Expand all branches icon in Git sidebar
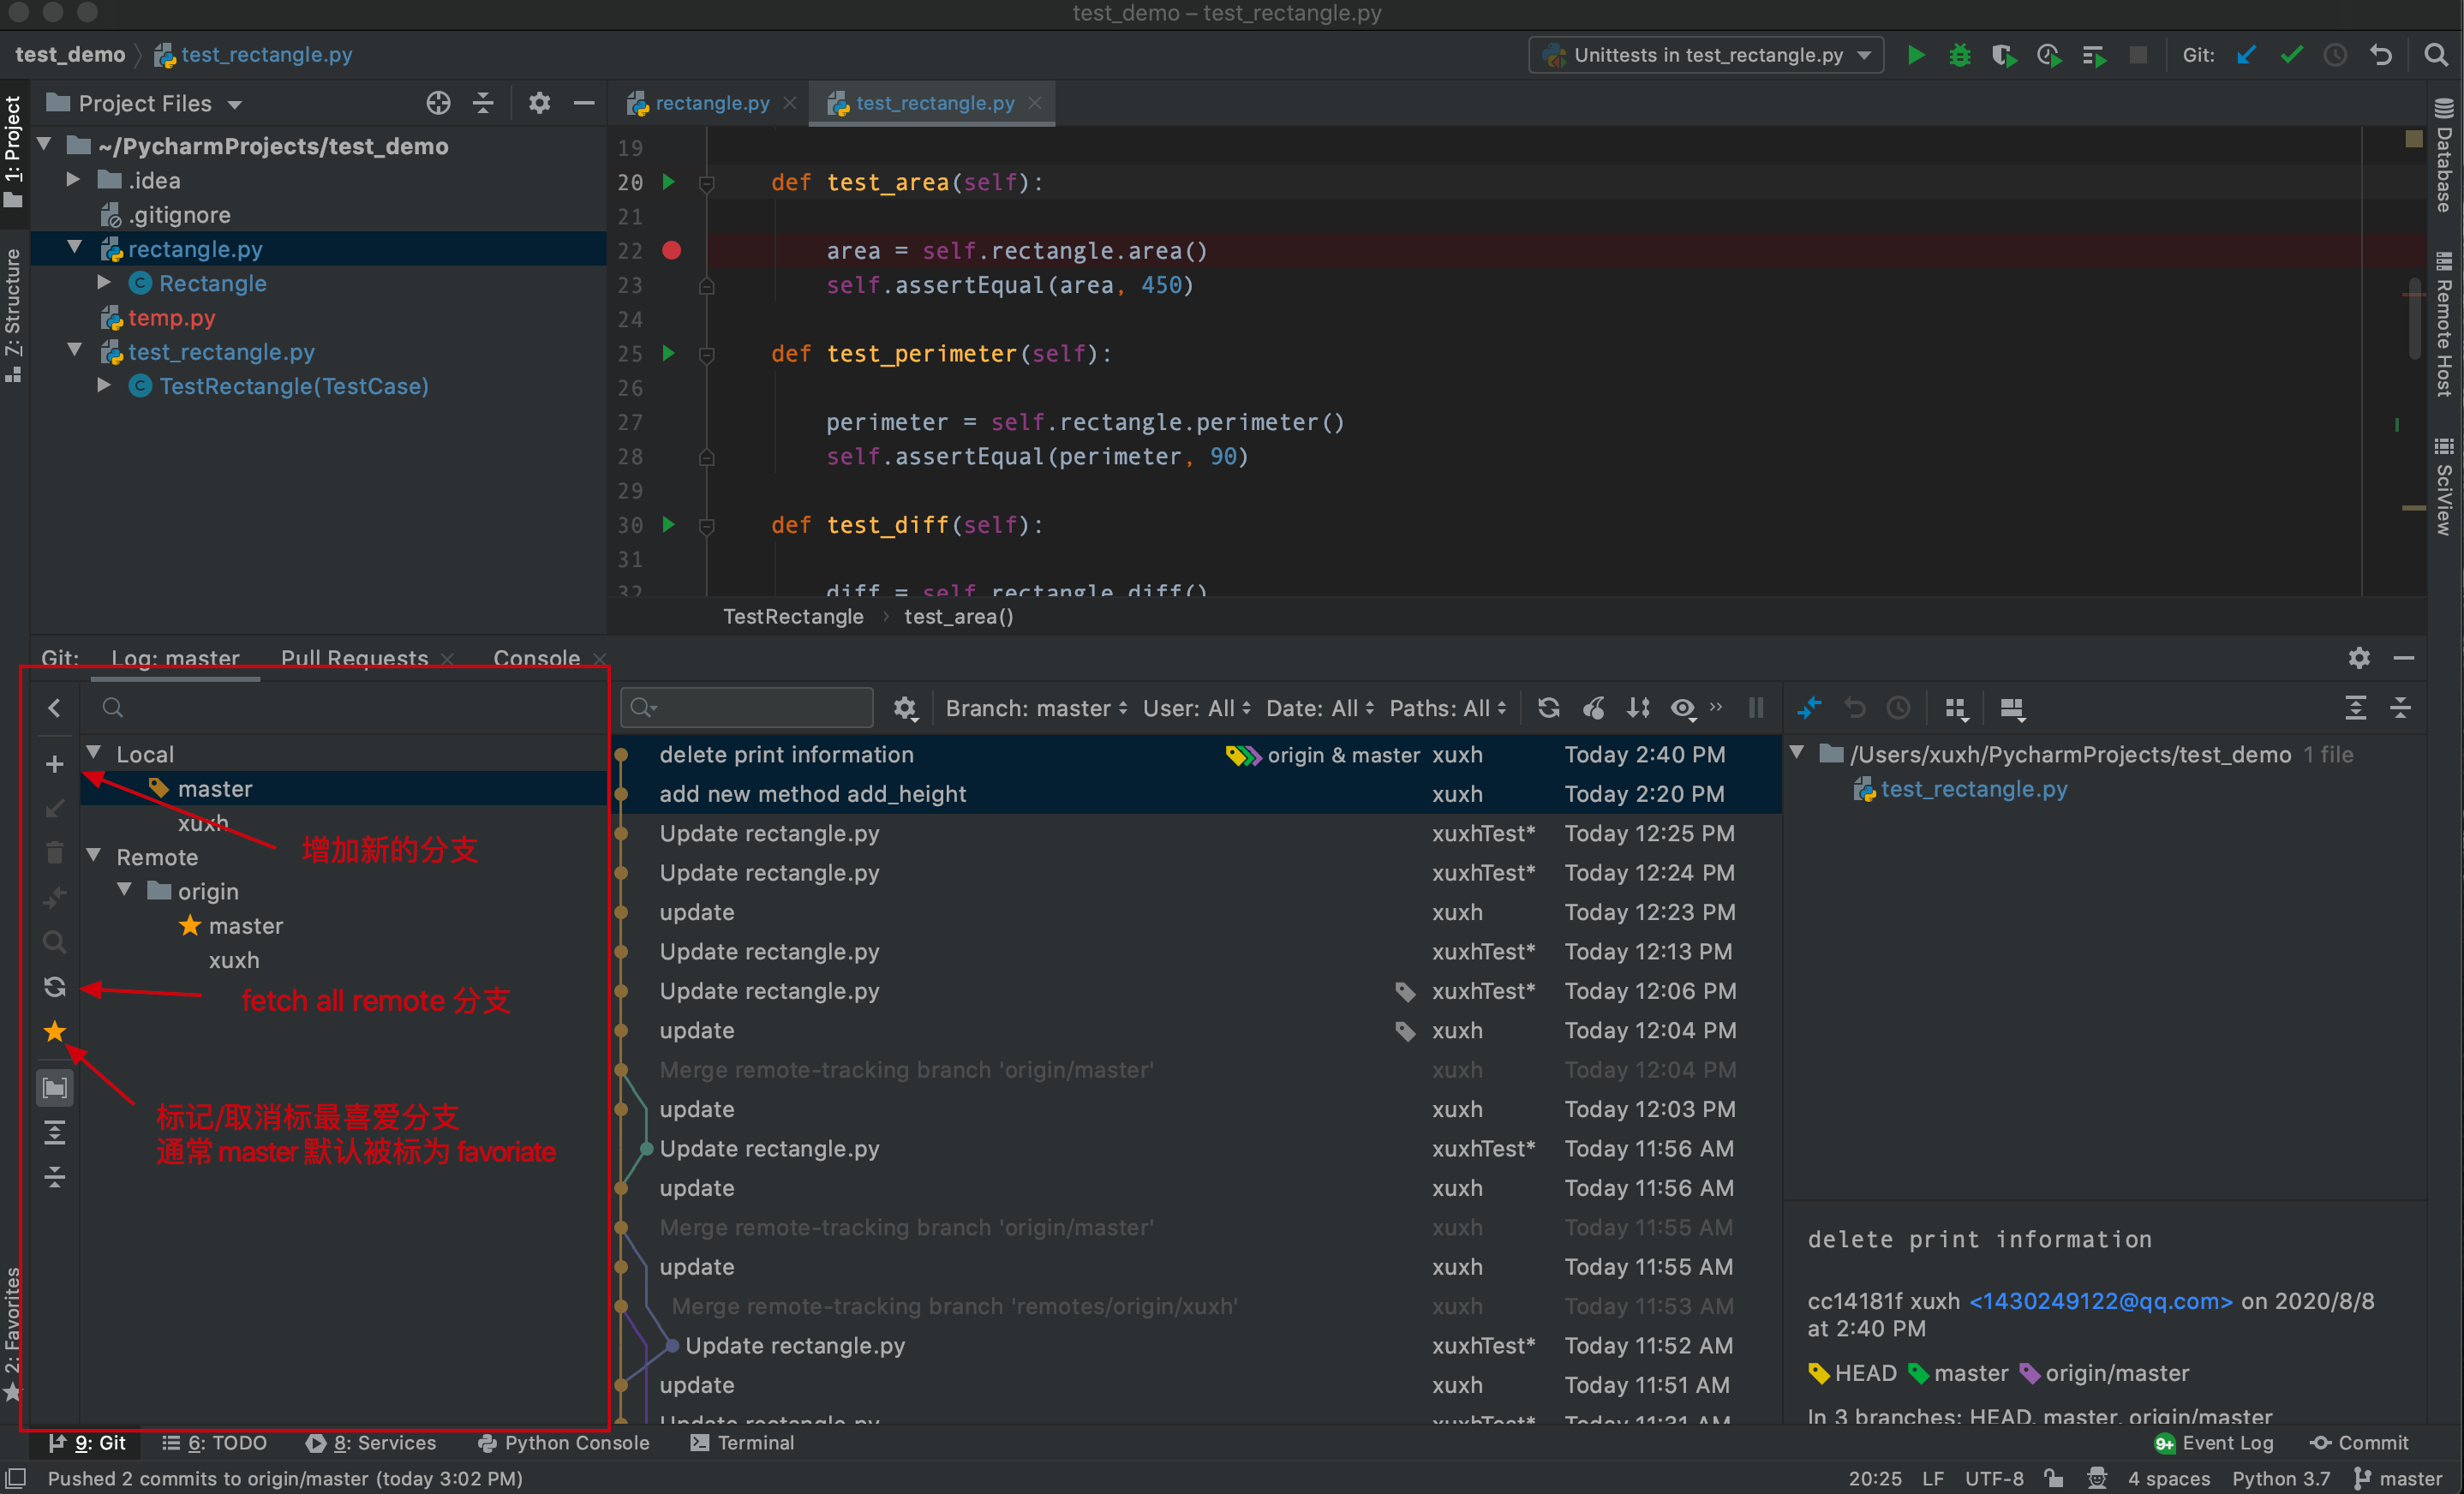This screenshot has width=2464, height=1494. [x=55, y=1132]
